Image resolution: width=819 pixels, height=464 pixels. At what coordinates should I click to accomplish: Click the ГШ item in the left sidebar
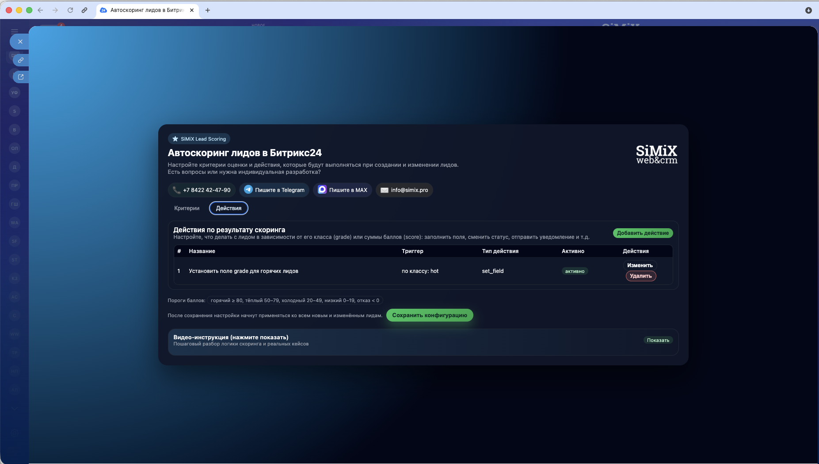(15, 204)
